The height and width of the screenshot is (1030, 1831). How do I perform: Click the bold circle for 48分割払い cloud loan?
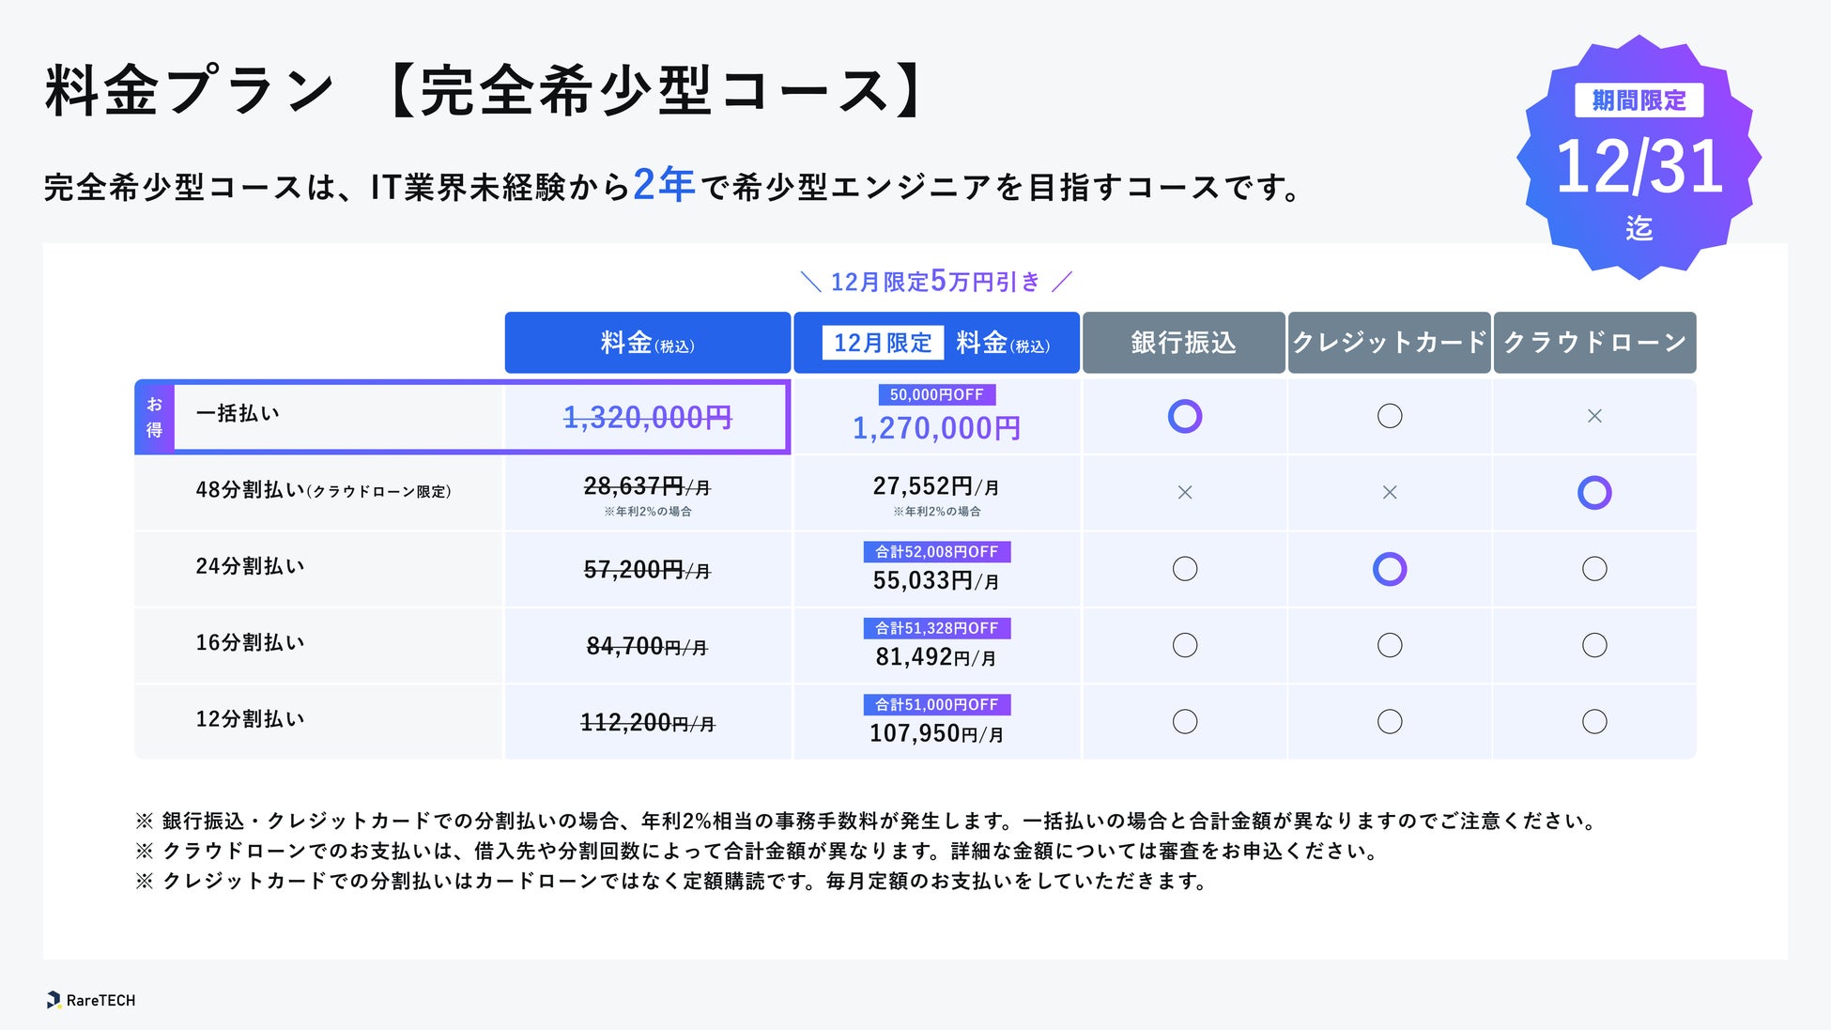[1594, 493]
